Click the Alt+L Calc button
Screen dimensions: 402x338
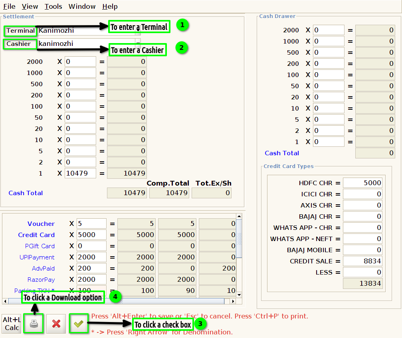click(x=12, y=324)
